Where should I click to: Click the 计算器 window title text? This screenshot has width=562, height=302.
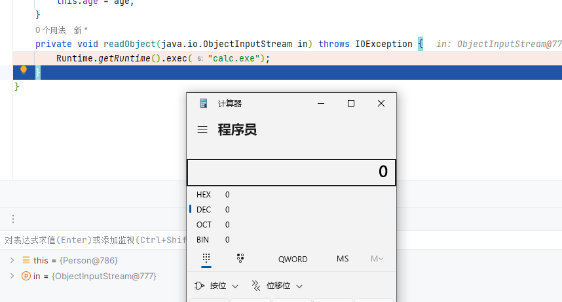point(230,104)
